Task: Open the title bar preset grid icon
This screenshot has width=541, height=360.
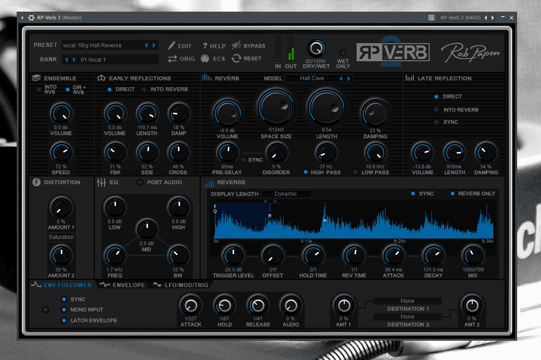Action: point(431,18)
